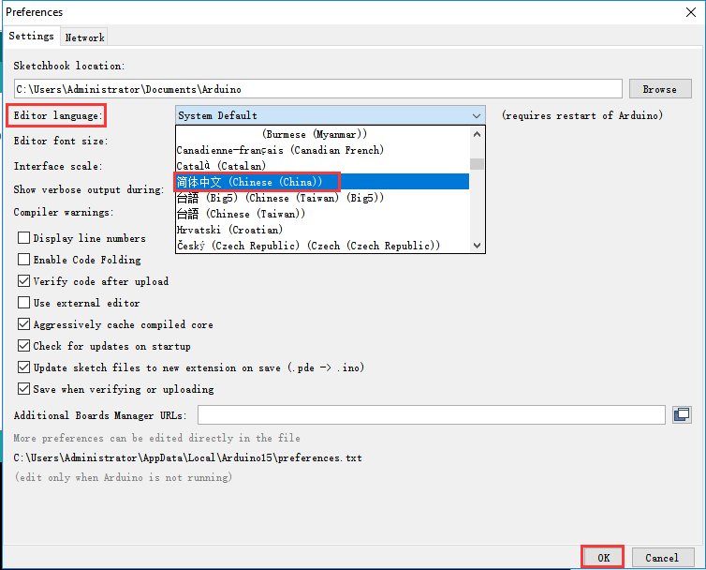Viewport: 706px width, 570px height.
Task: Select 简体中文 (Chinese (China)) language
Action: pos(322,182)
